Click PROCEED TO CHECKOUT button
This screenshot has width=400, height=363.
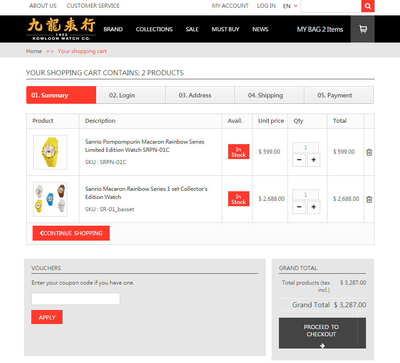pyautogui.click(x=322, y=333)
